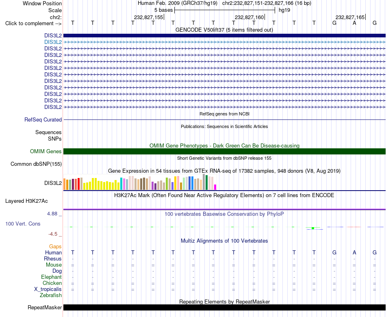Click the 232,827,160 coordinate marker
Image resolution: width=386 pixels, height=317 pixels.
coord(249,17)
